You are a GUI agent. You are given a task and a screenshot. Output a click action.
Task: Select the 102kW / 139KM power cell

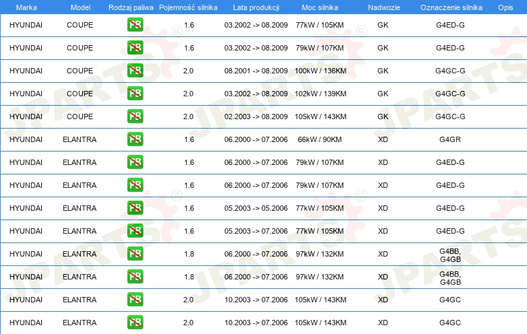click(x=320, y=94)
